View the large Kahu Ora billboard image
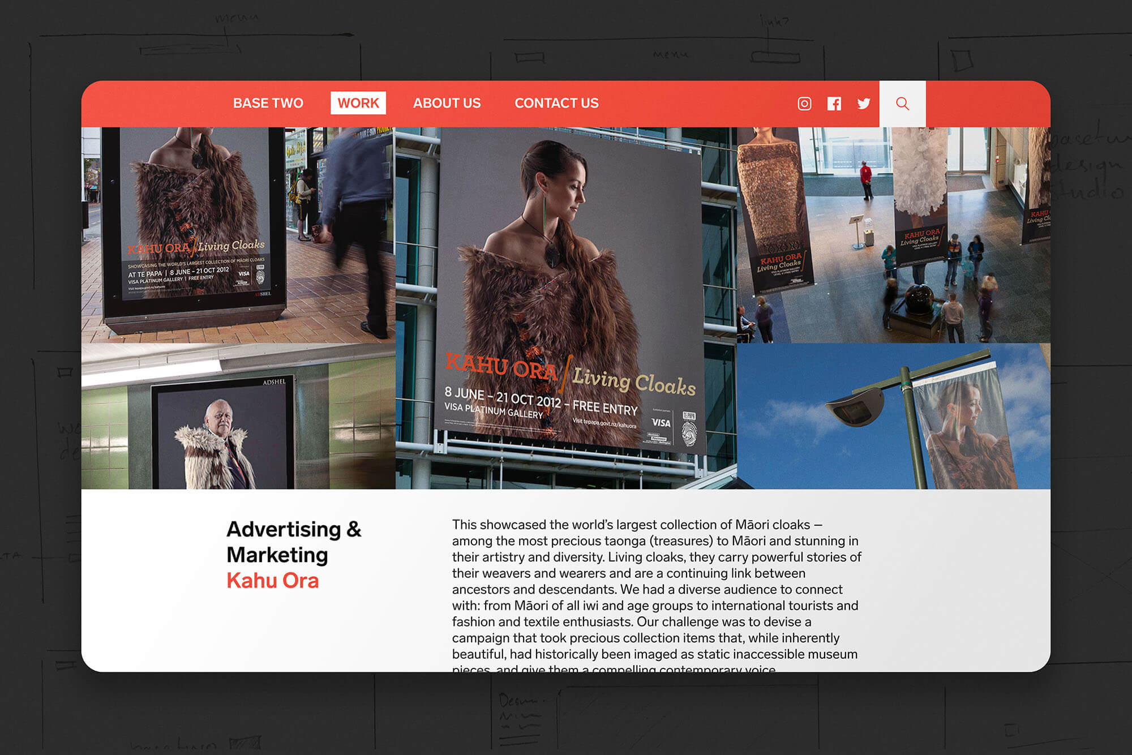This screenshot has width=1132, height=755. coord(566,308)
